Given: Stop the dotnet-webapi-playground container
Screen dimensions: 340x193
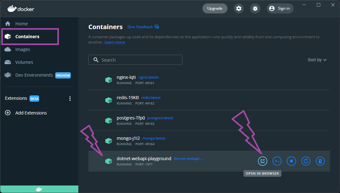Looking at the screenshot, I should pyautogui.click(x=291, y=161).
